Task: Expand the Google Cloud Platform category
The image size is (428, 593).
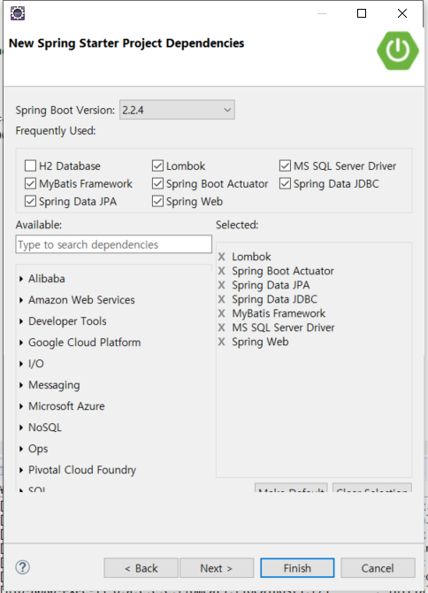Action: pos(21,343)
